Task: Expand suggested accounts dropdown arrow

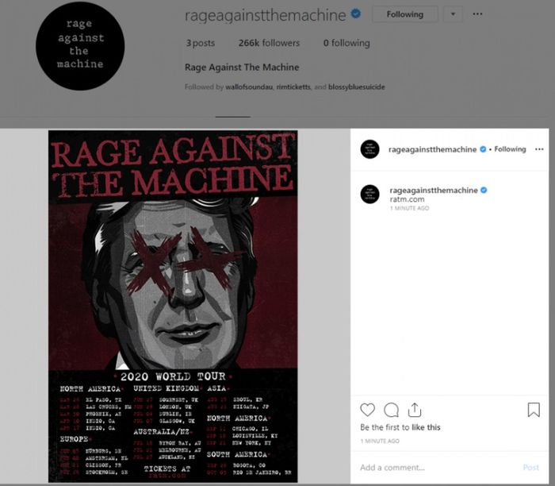Action: point(453,14)
